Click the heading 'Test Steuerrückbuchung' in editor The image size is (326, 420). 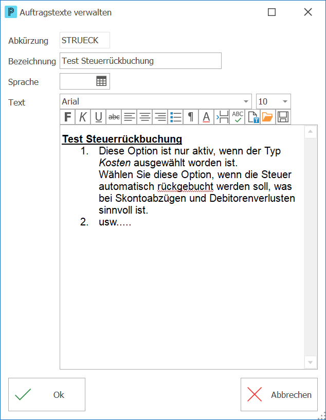pyautogui.click(x=122, y=139)
